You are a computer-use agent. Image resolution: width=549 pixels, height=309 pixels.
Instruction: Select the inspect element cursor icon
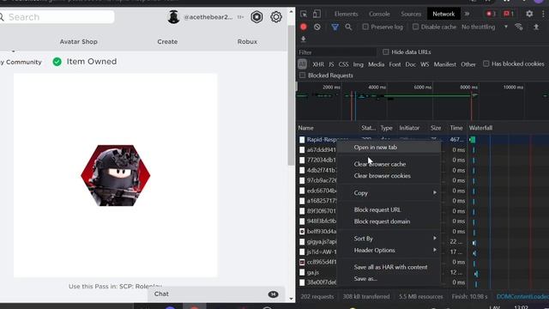coord(304,14)
